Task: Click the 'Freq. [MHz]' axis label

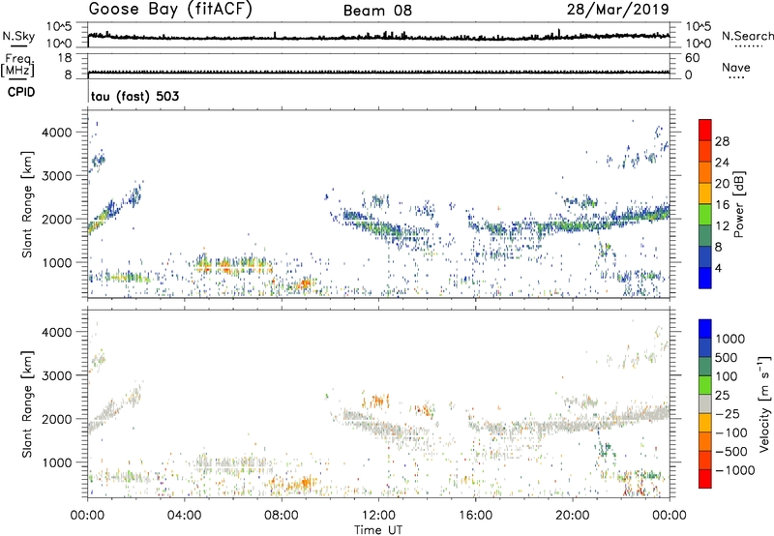Action: (x=17, y=66)
